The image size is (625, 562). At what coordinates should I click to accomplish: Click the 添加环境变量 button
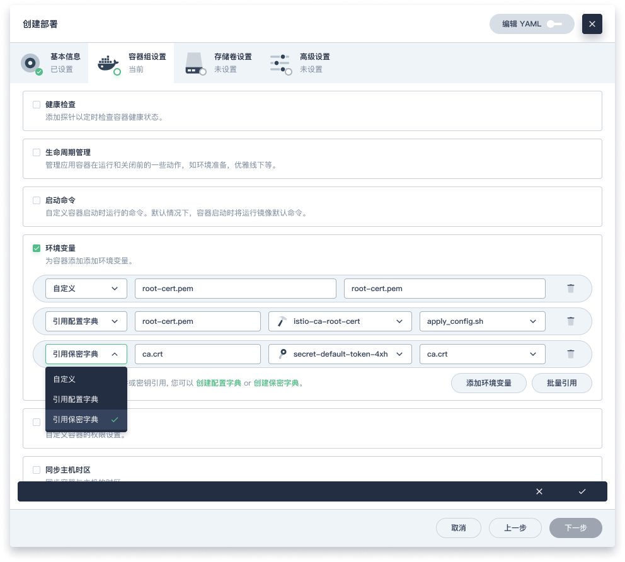pos(489,383)
